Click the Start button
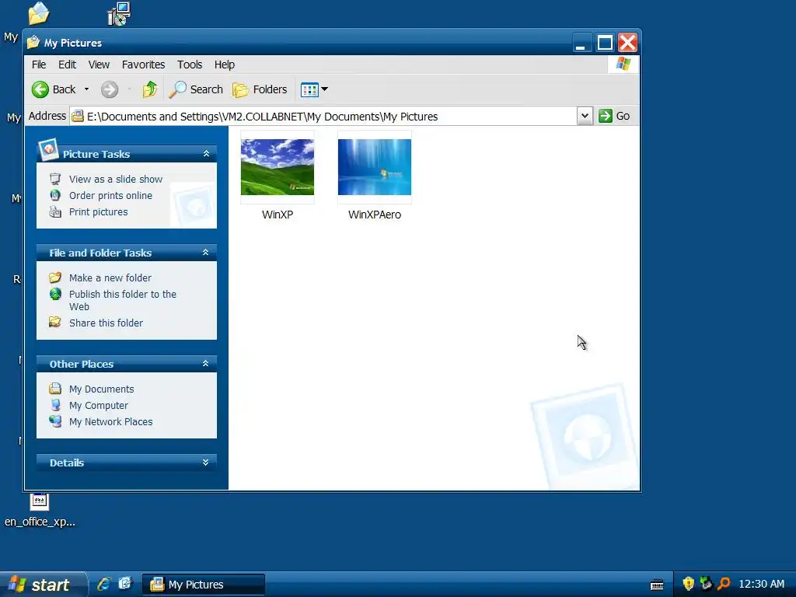This screenshot has height=597, width=796. 44,585
